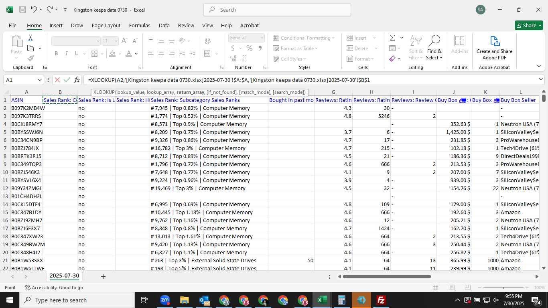Click the Insert Function fx icon
This screenshot has height=308, width=548.
(x=77, y=80)
